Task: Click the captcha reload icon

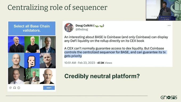Action: point(10,88)
